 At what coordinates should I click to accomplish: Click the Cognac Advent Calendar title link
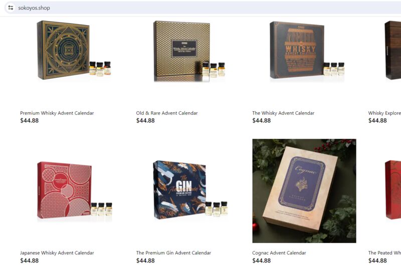pyautogui.click(x=279, y=252)
